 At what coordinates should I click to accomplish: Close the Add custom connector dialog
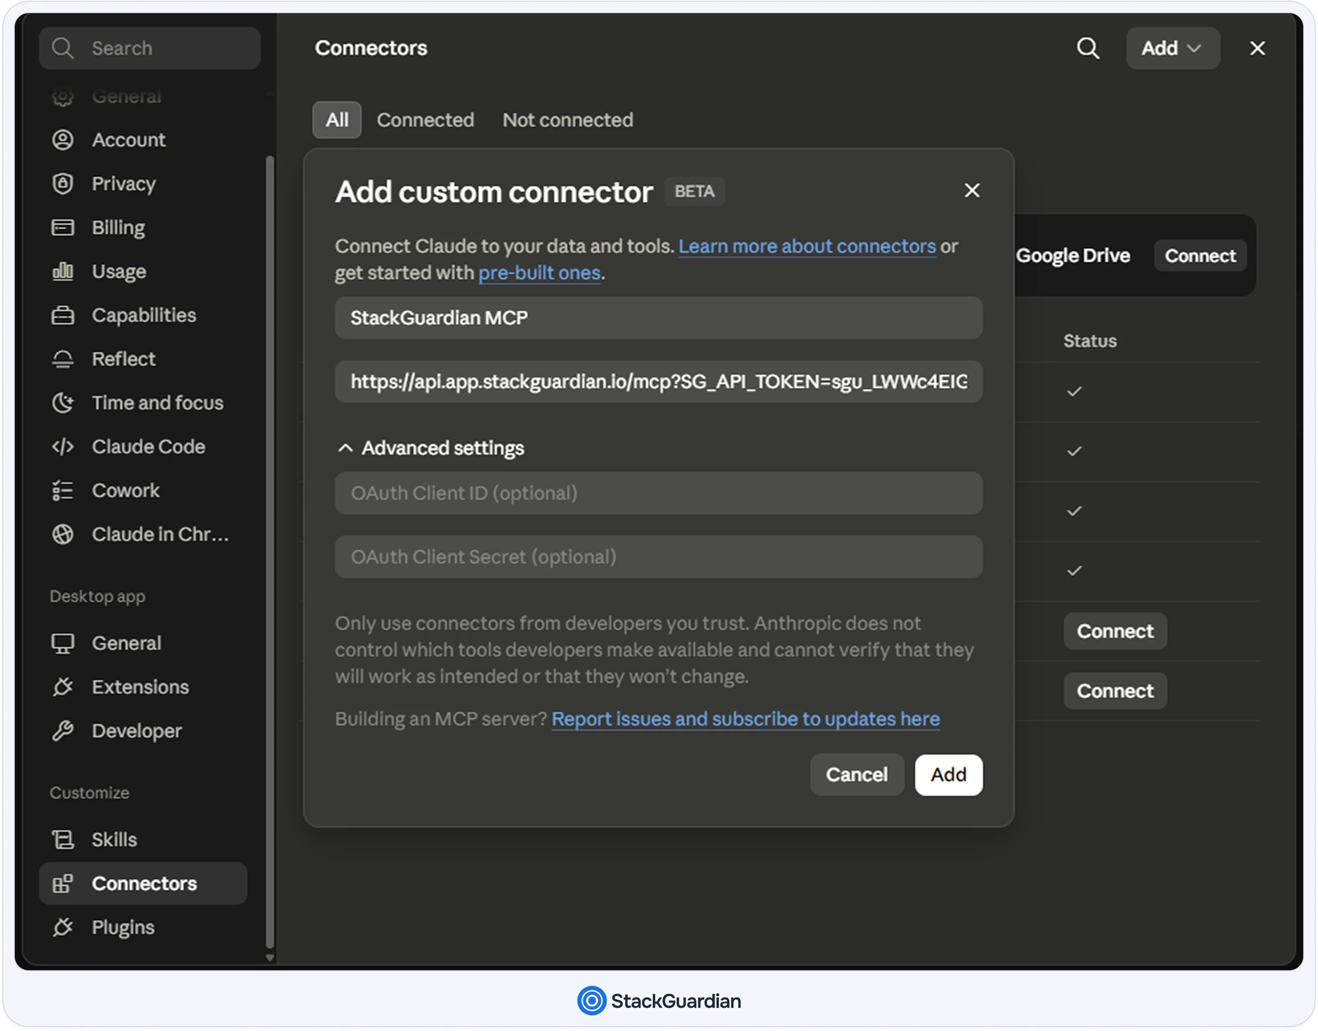972,191
